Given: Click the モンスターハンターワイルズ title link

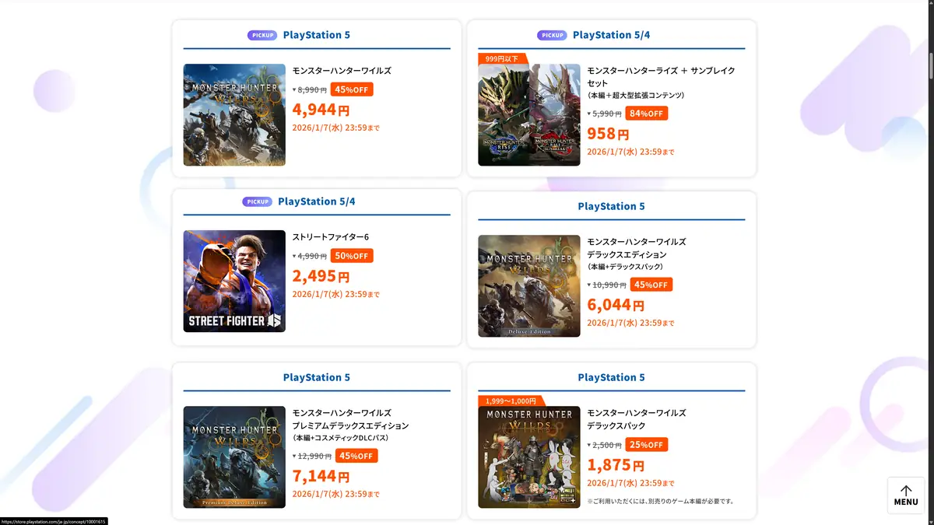Looking at the screenshot, I should pos(342,71).
